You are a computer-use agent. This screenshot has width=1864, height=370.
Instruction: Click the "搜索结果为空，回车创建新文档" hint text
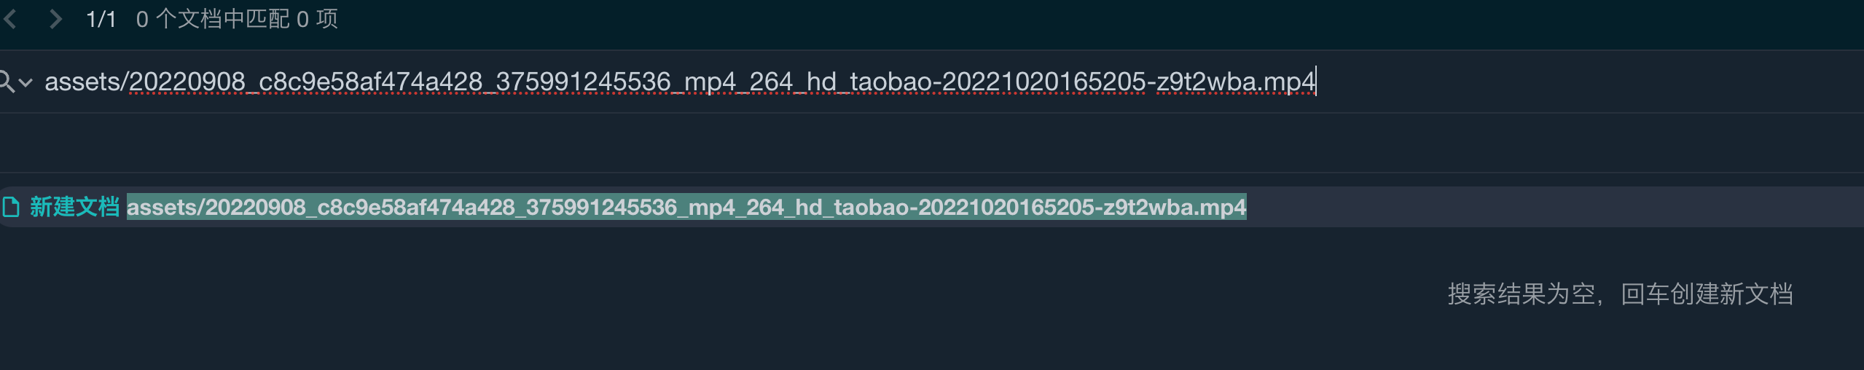pos(1619,294)
